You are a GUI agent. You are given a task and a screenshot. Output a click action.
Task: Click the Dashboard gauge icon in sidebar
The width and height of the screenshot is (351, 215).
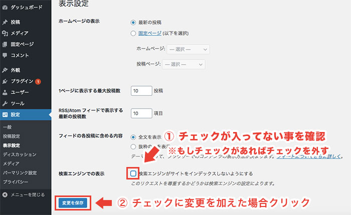5,7
